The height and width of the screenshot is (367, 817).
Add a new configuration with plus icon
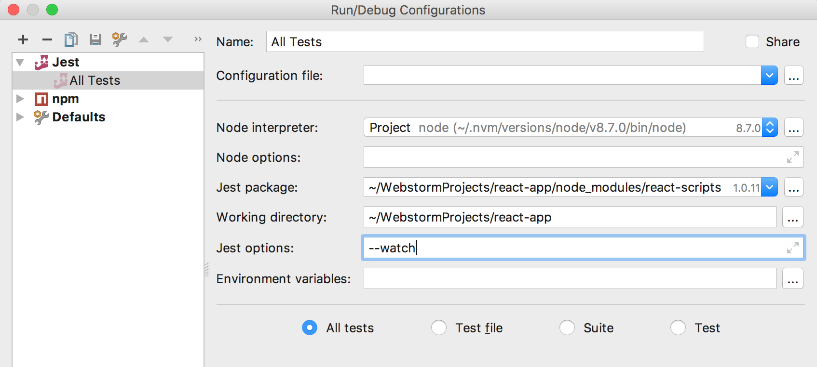[x=23, y=39]
